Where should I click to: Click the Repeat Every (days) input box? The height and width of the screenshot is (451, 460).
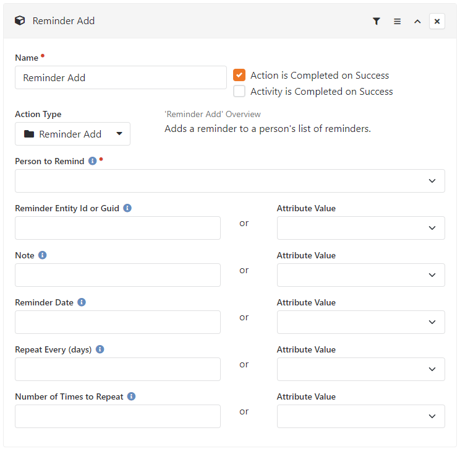pos(117,369)
